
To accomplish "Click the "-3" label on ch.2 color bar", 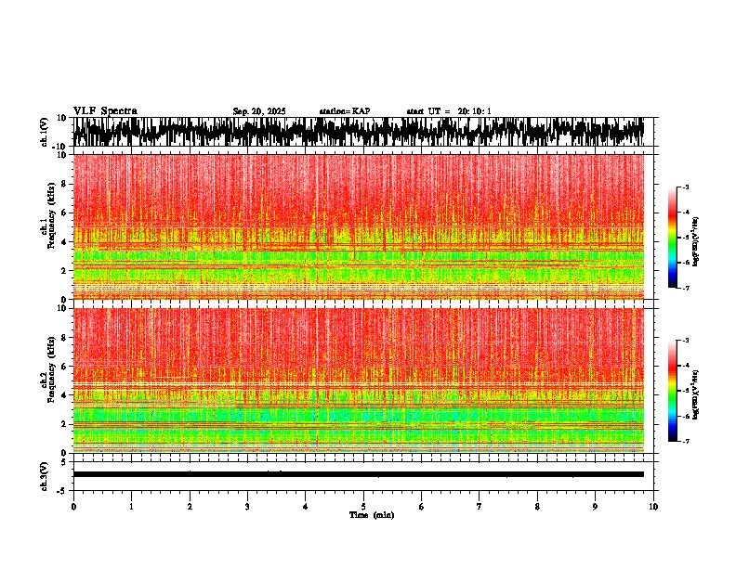I will point(686,341).
